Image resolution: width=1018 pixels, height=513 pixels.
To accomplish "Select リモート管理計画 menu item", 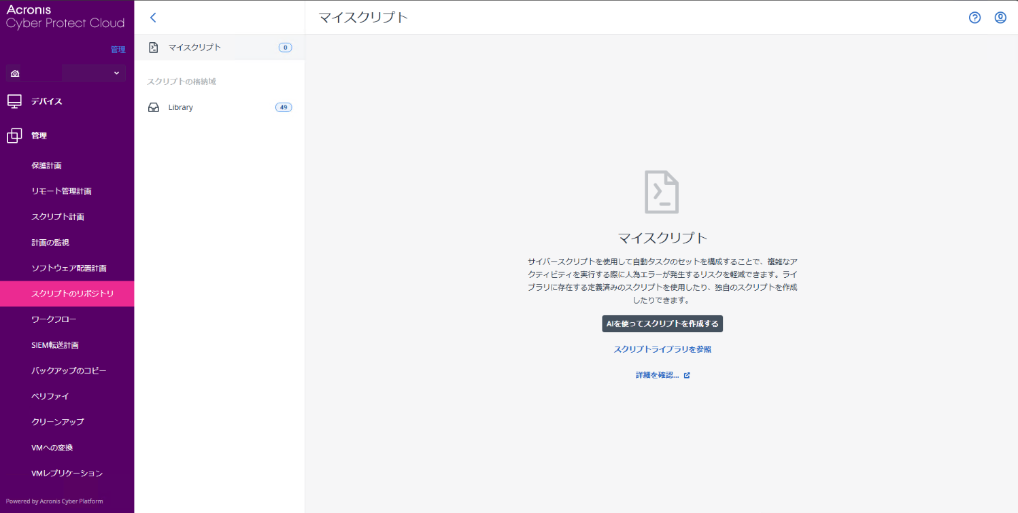I will coord(61,192).
